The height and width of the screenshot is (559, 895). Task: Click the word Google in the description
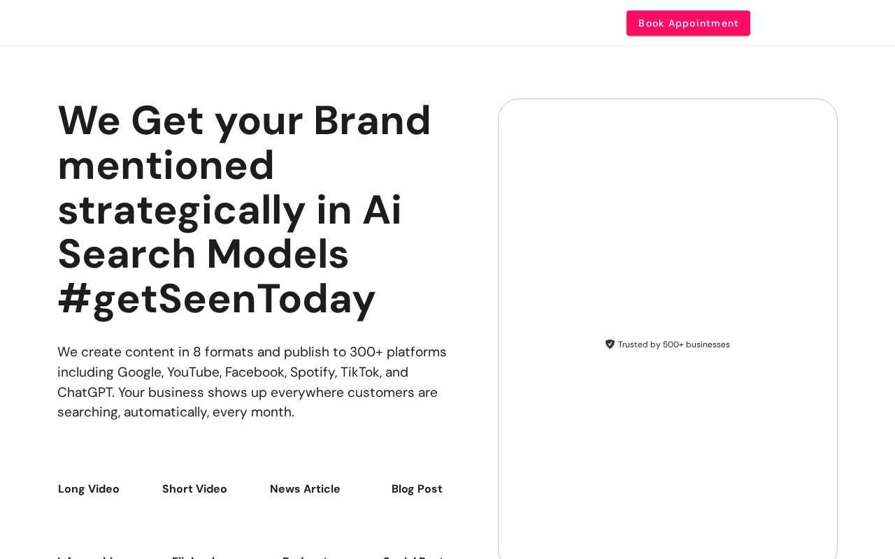click(x=139, y=372)
